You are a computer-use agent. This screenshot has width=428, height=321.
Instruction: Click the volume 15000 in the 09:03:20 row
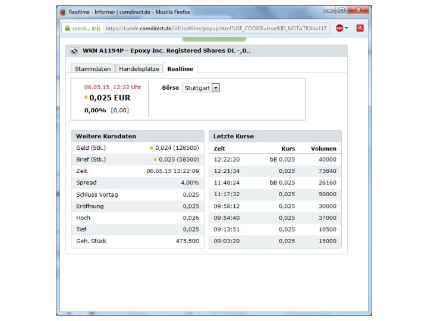pyautogui.click(x=328, y=241)
